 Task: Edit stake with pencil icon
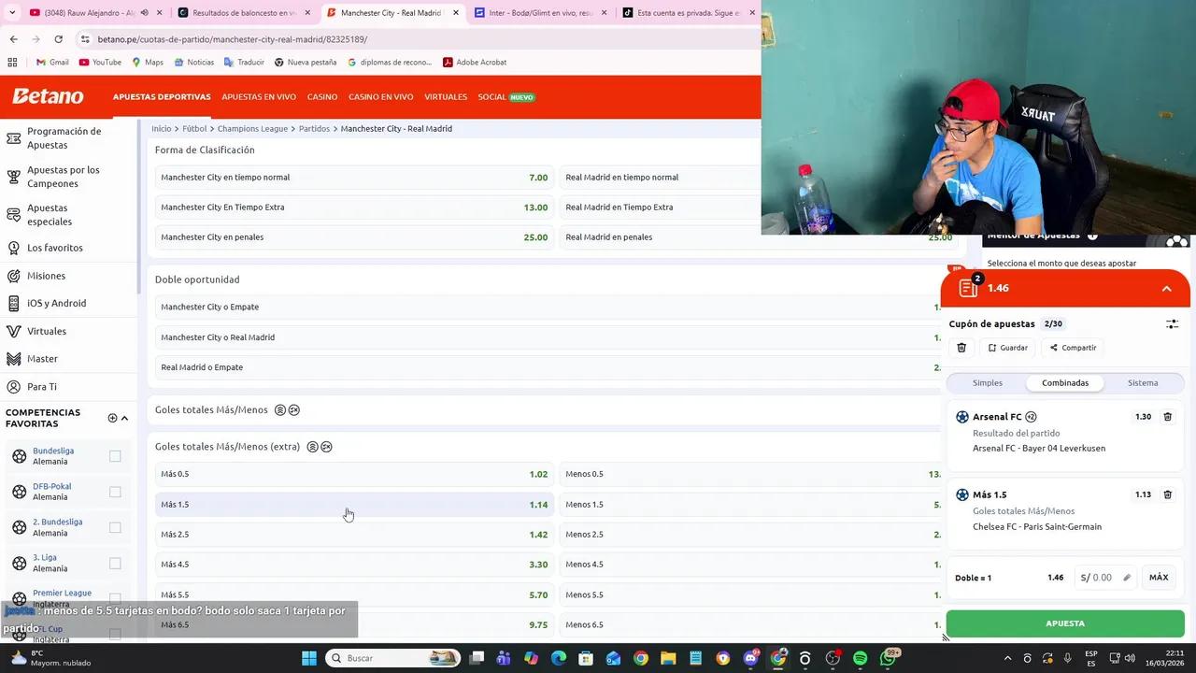coord(1127,578)
